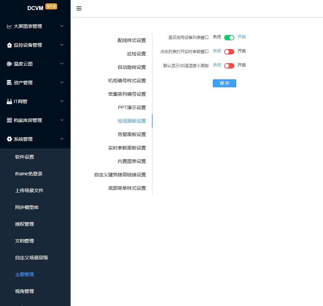
Task: Open 视角管理 in the sidebar
Action: coord(25,291)
